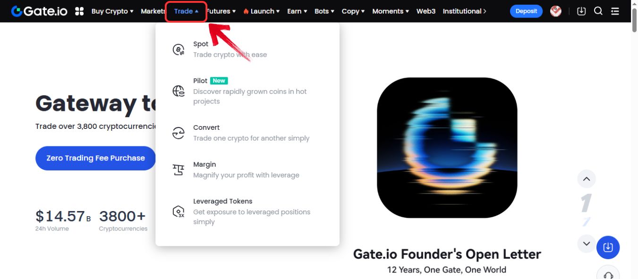Expand the Bots dropdown menu

(324, 11)
